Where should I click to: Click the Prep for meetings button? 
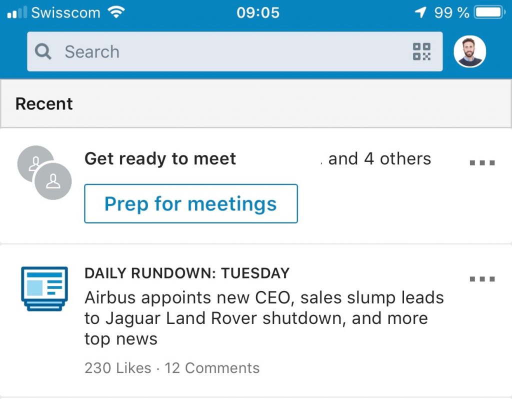[191, 203]
